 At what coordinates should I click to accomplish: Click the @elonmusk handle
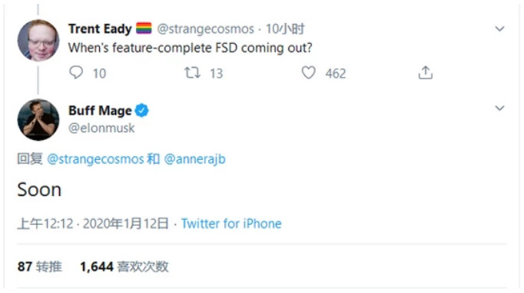101,128
